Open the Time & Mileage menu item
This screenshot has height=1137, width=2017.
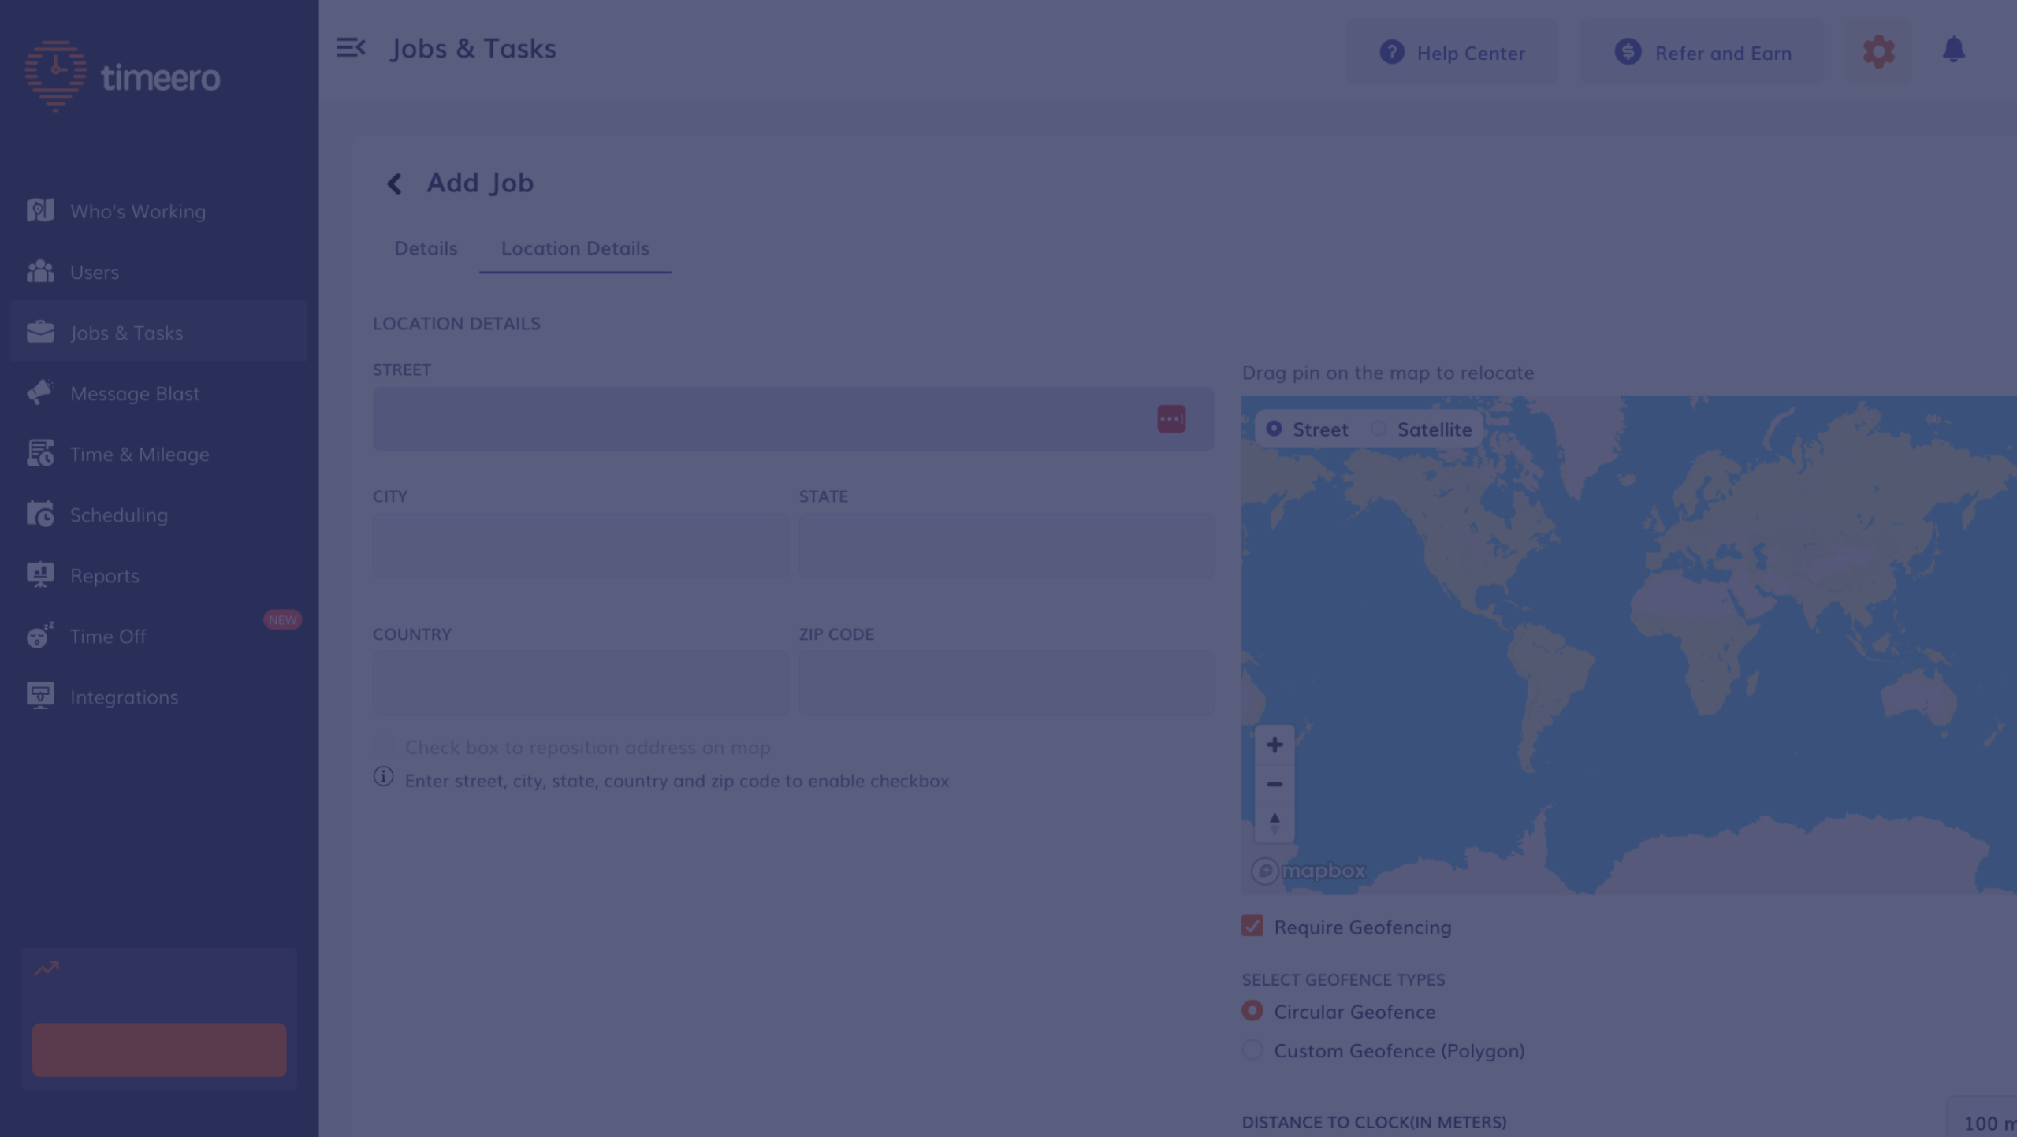(139, 454)
